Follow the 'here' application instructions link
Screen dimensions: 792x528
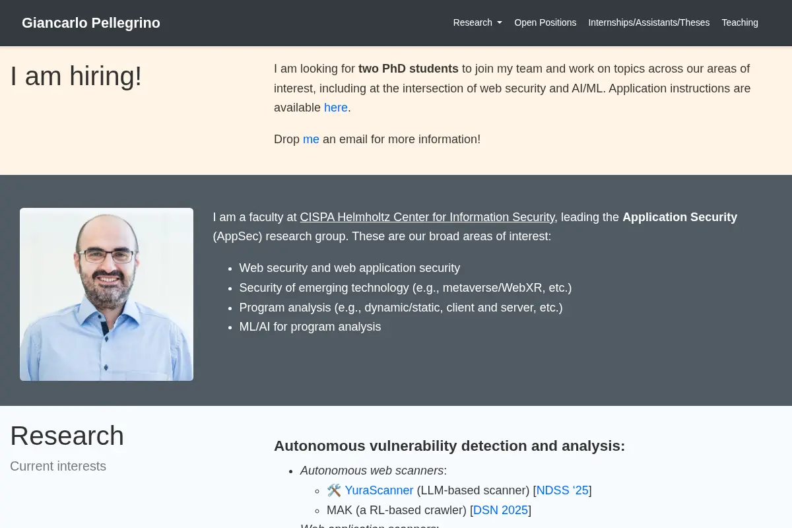335,108
